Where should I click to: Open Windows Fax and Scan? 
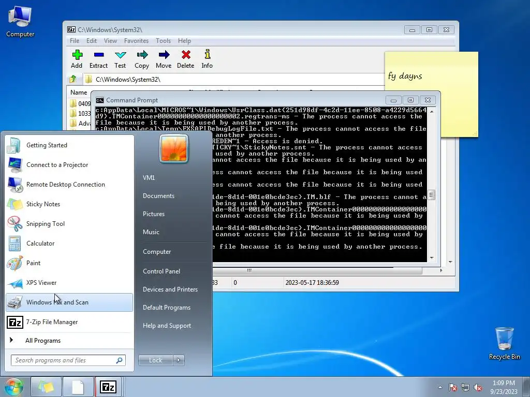(x=69, y=302)
